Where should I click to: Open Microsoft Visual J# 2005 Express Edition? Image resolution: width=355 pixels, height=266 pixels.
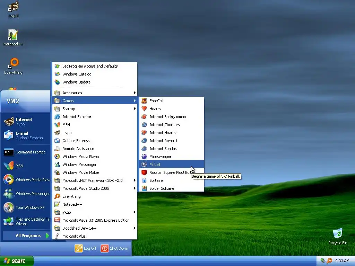(x=95, y=220)
